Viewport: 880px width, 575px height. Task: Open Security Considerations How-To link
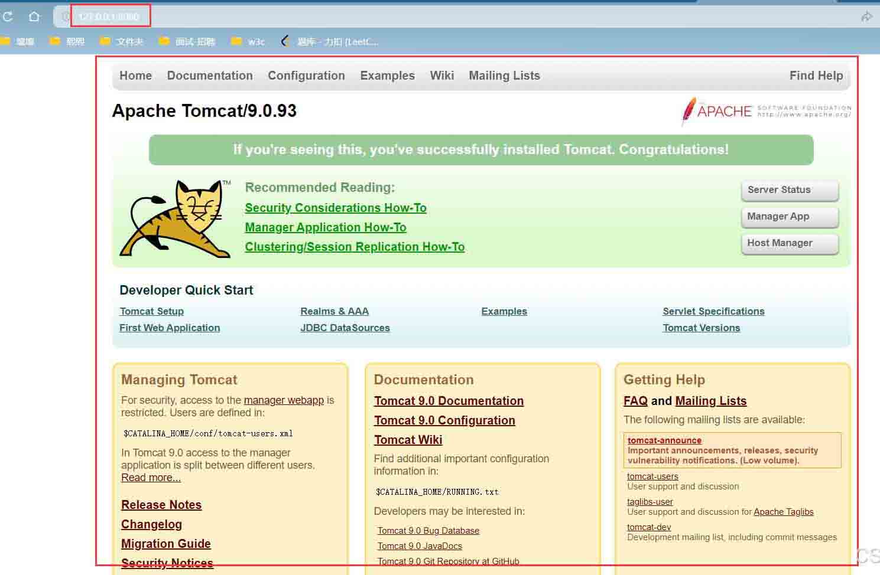click(336, 208)
